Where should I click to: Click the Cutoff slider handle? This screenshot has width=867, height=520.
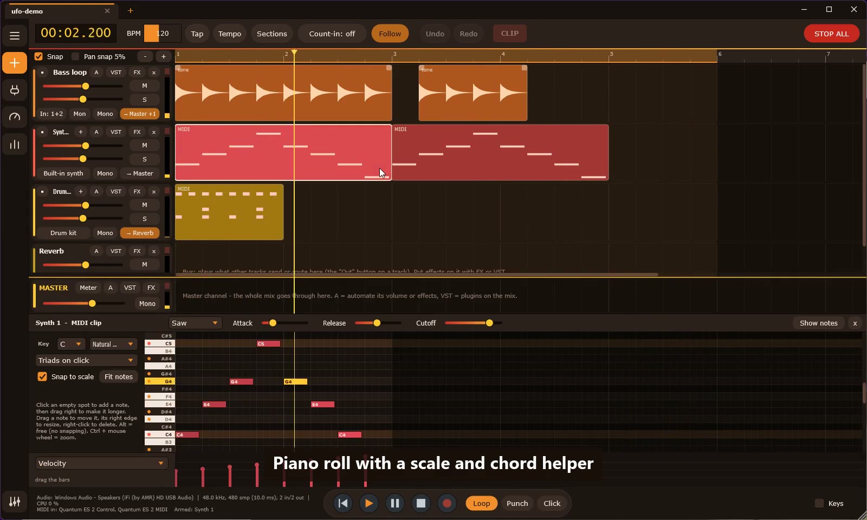[x=489, y=323]
